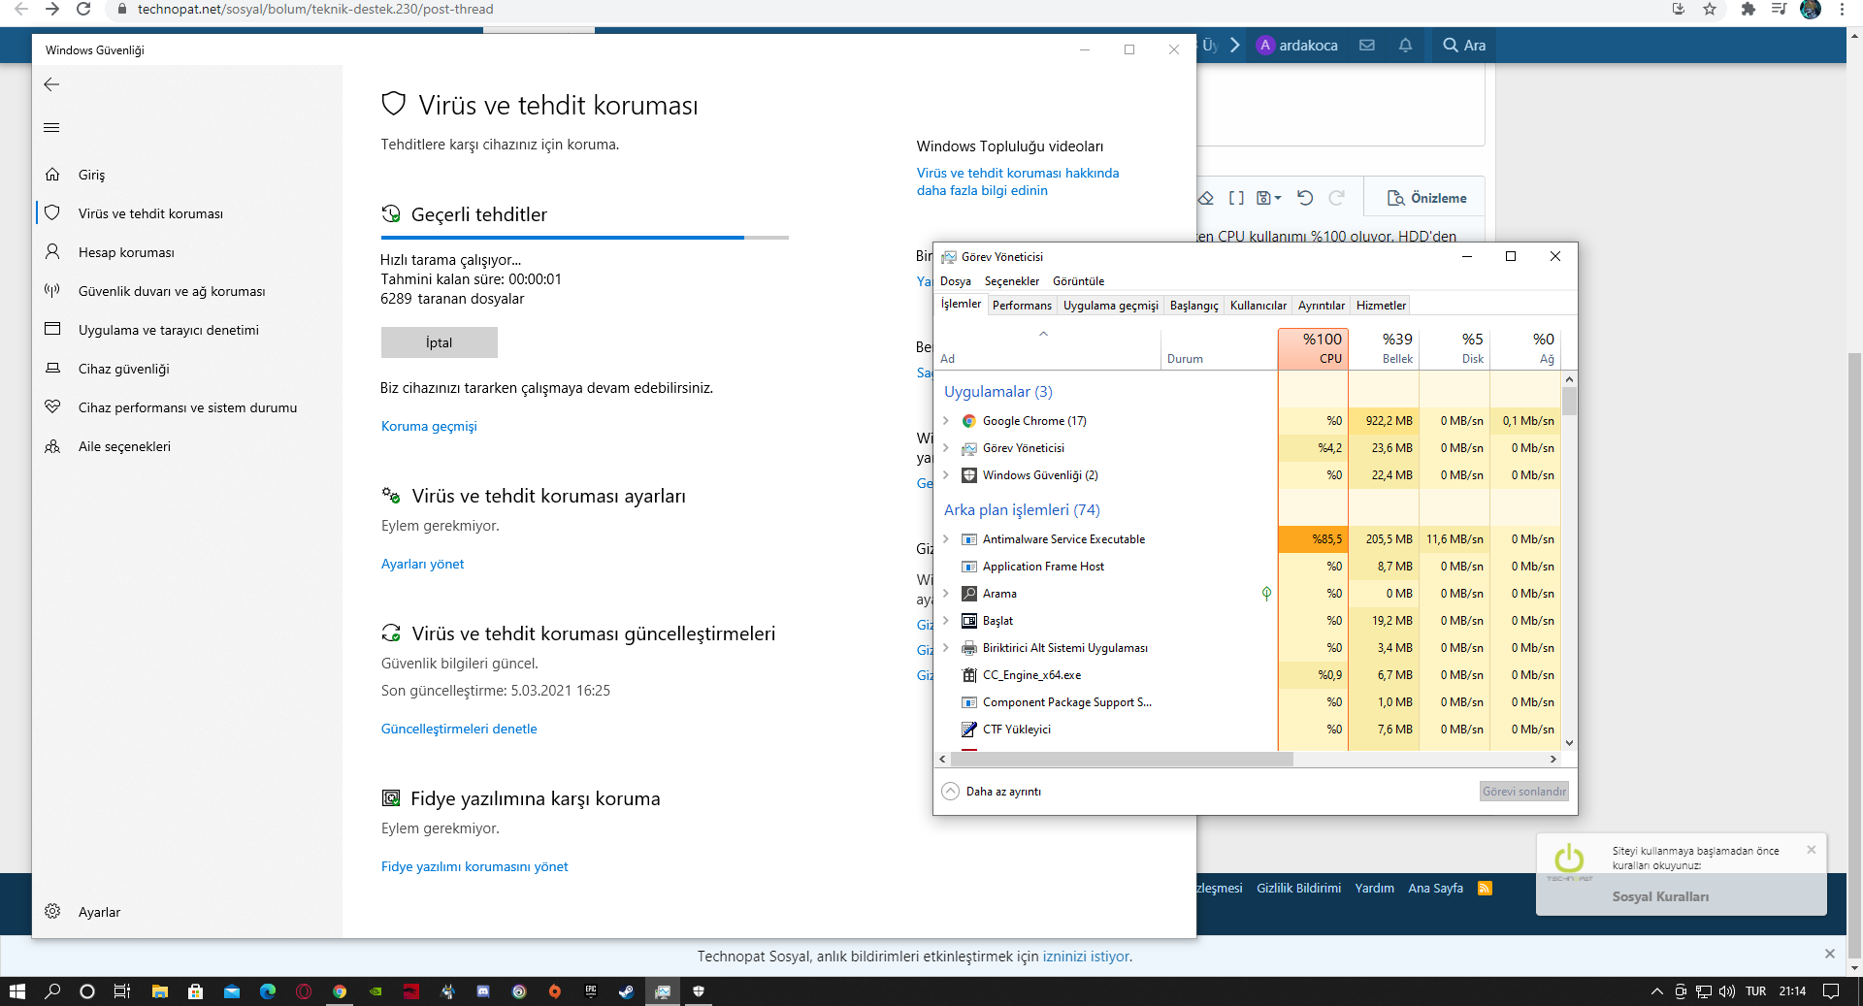Image resolution: width=1863 pixels, height=1006 pixels.
Task: Switch to the Performans tab
Action: (x=1022, y=306)
